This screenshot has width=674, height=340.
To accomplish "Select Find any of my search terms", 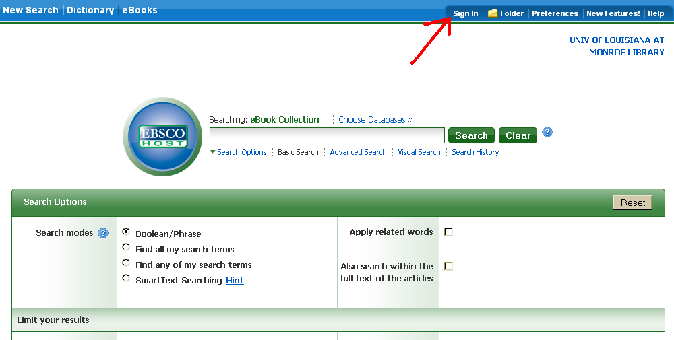I will pyautogui.click(x=126, y=263).
